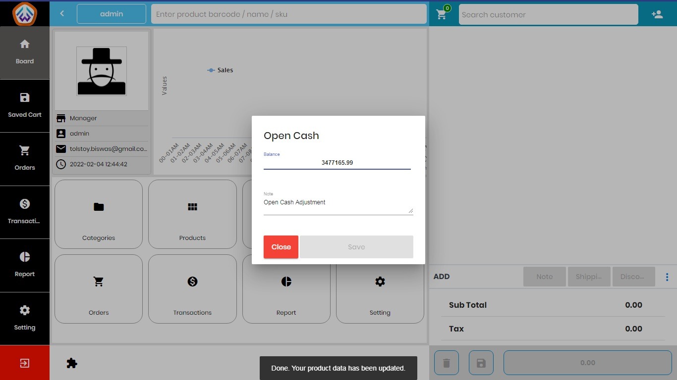Go to Report in left sidebar
Screen dimensions: 677x380
tap(25, 265)
